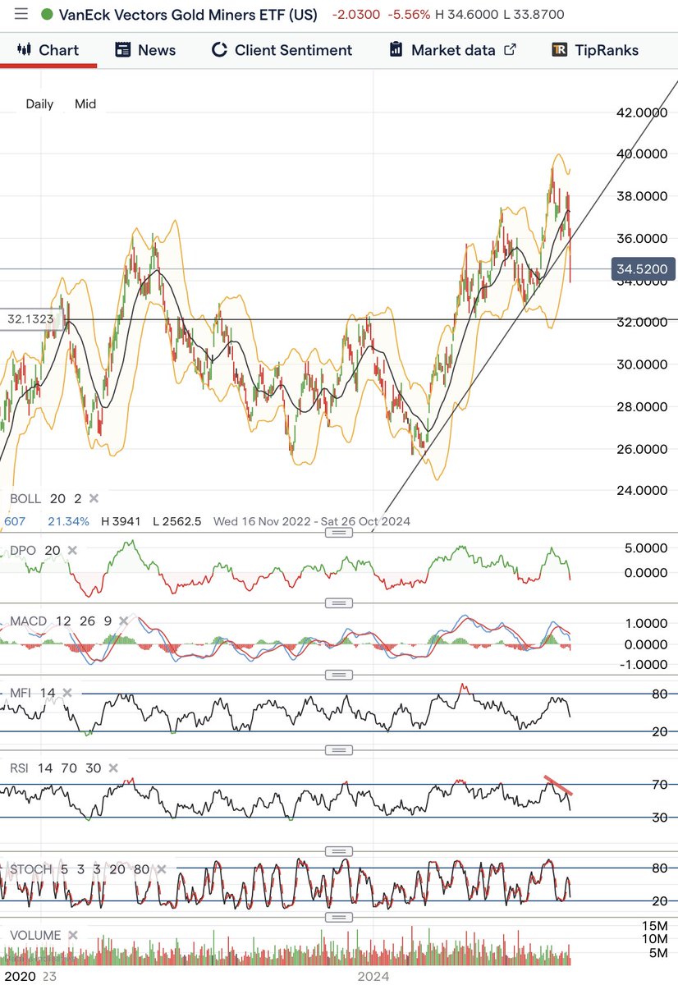Grab the pane handle between STOCH and VOLUME
This screenshot has height=985, width=678.
pos(339,916)
